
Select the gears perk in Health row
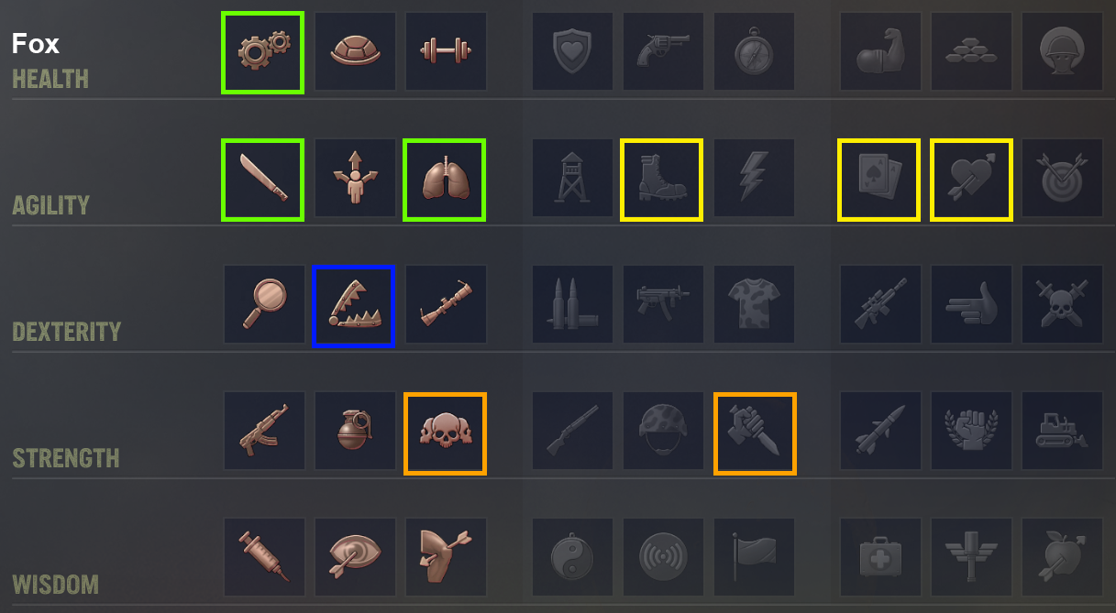click(x=262, y=52)
